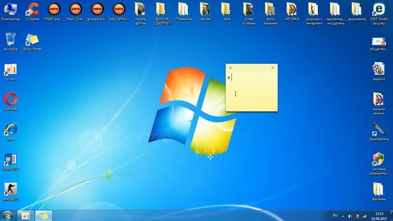This screenshot has width=393, height=221.
Task: Select the CCleaner desktop shortcut
Action: [x=33, y=12]
